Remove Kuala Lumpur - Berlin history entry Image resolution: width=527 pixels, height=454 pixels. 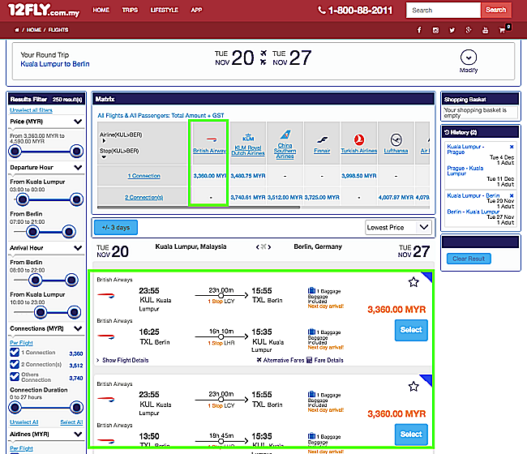tap(512, 195)
